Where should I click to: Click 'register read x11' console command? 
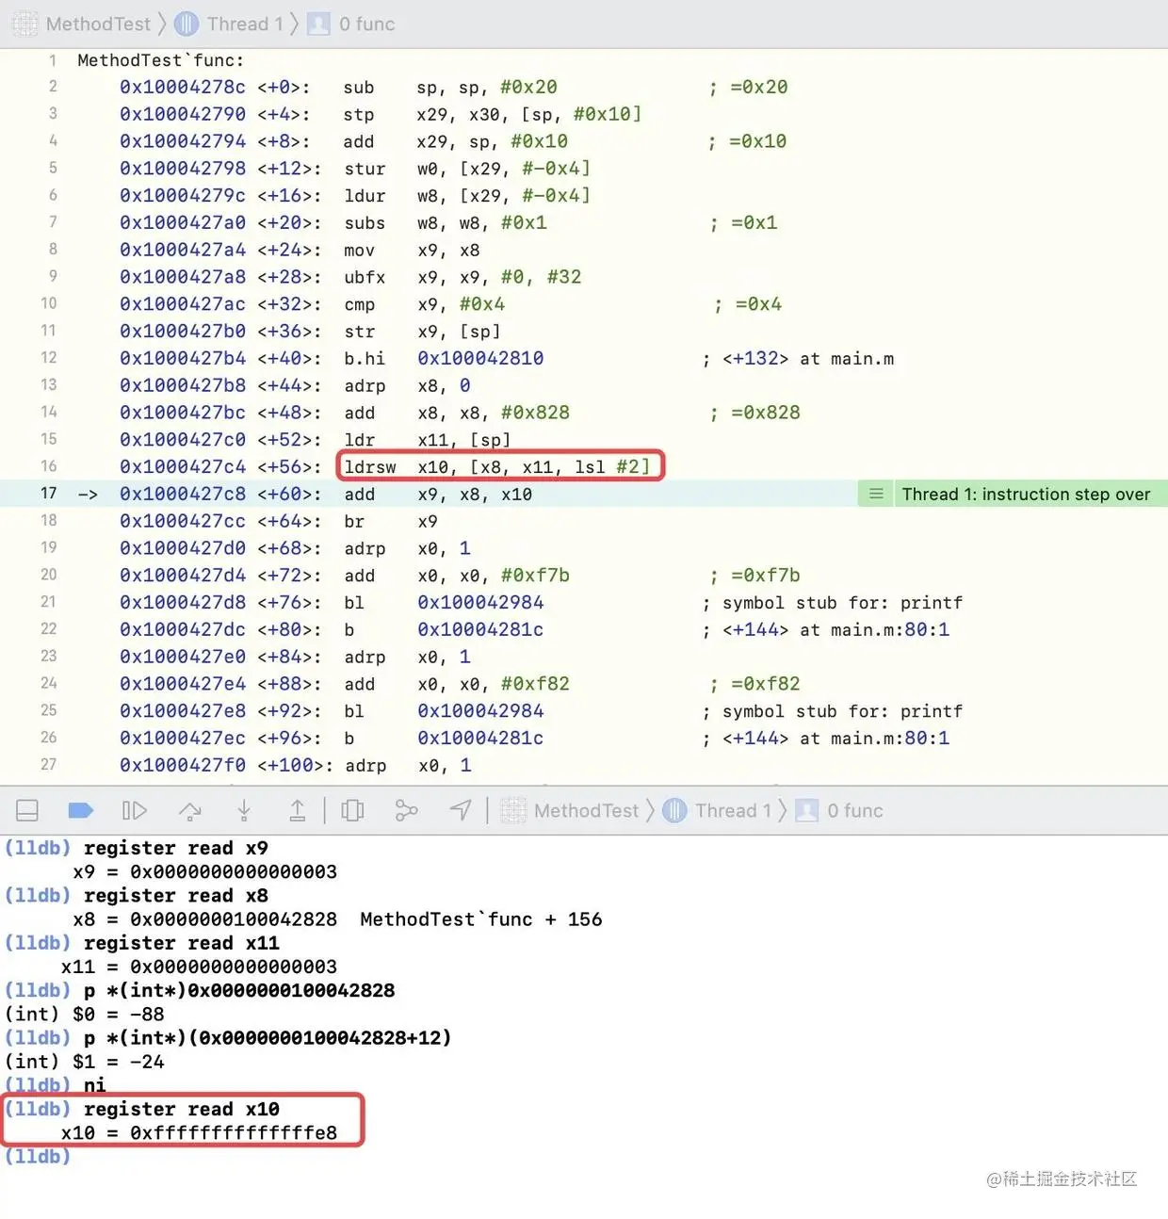click(182, 943)
